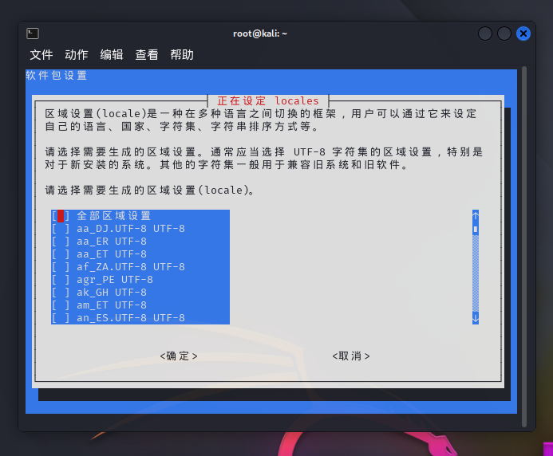The height and width of the screenshot is (456, 553).
Task: Enable the am_ET UTF-8 locale
Action: 61,305
